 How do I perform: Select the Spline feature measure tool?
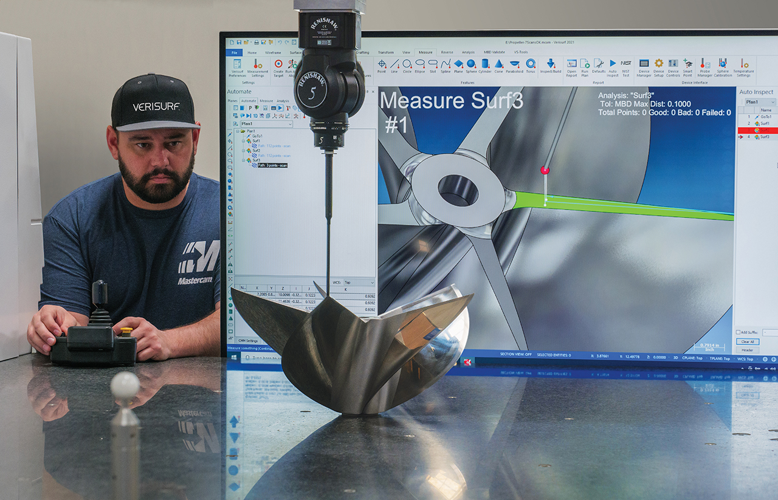click(x=446, y=66)
